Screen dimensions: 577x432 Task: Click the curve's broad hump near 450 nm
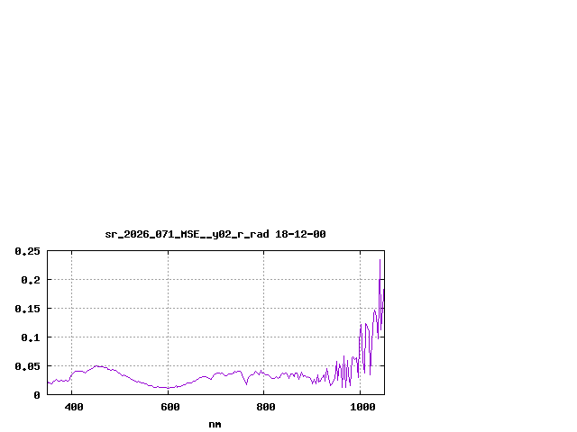pyautogui.click(x=97, y=366)
